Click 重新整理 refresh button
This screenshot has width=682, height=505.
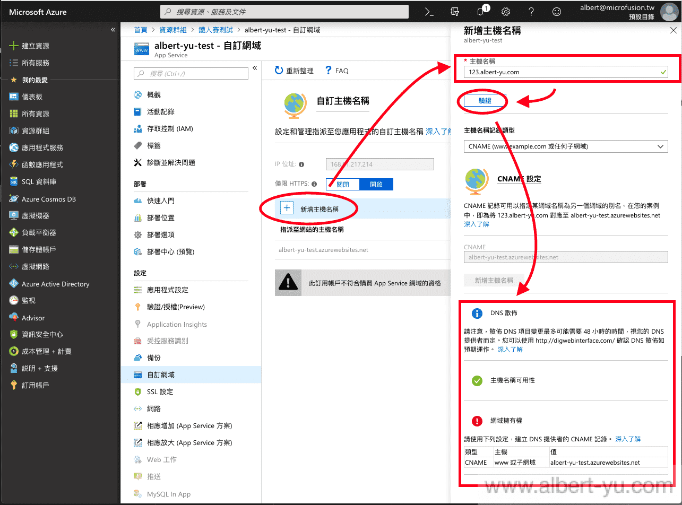click(294, 71)
